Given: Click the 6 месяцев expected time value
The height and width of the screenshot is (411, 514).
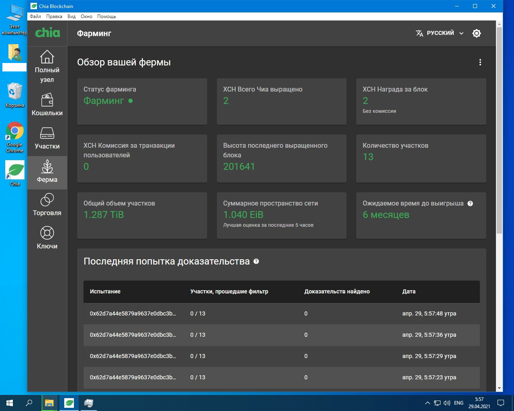Looking at the screenshot, I should click(x=386, y=215).
